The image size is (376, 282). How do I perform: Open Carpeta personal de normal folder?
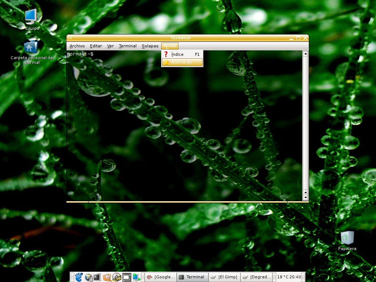click(x=32, y=53)
